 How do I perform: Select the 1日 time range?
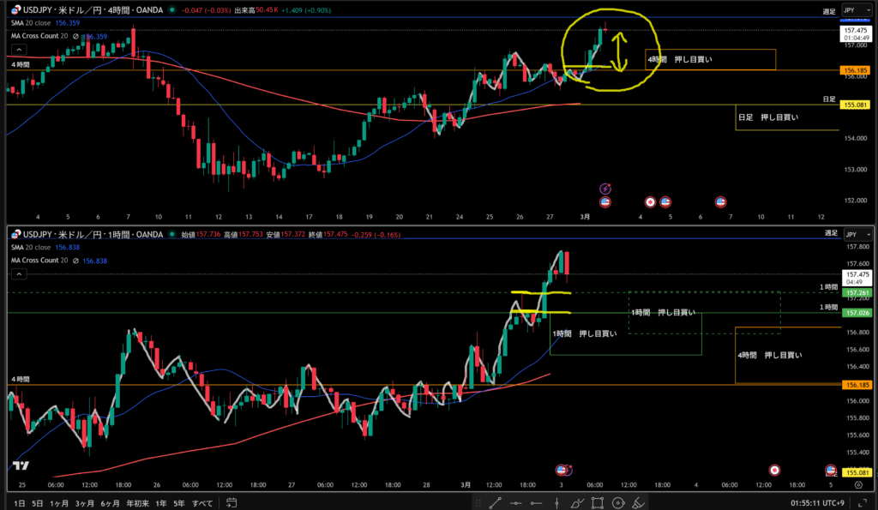[19, 502]
